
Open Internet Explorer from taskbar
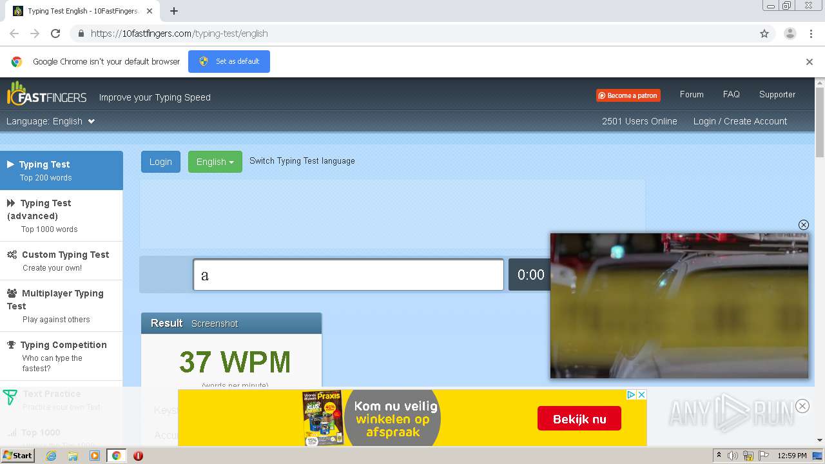tap(52, 456)
